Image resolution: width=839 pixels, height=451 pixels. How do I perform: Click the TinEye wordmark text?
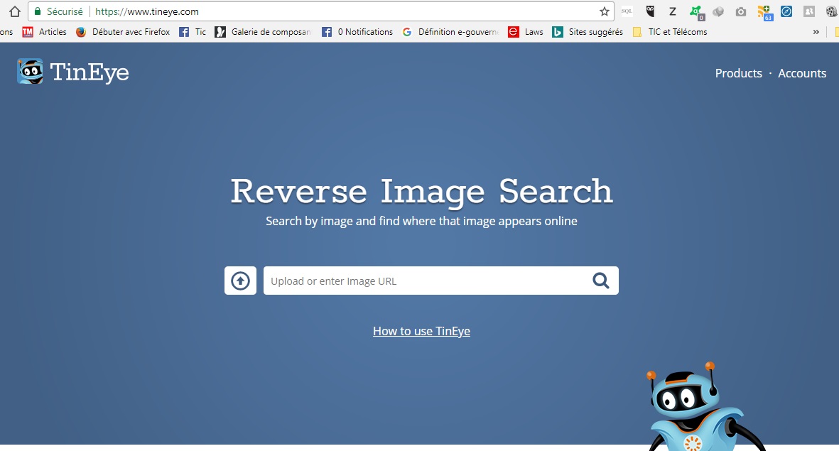pyautogui.click(x=90, y=72)
